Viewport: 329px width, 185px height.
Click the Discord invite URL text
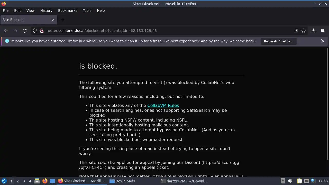[159, 165]
